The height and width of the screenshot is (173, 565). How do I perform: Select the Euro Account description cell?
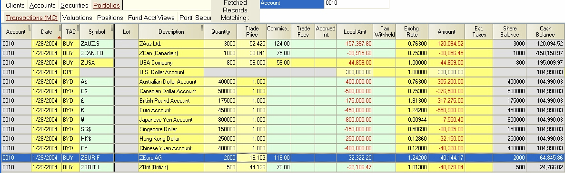[171, 110]
